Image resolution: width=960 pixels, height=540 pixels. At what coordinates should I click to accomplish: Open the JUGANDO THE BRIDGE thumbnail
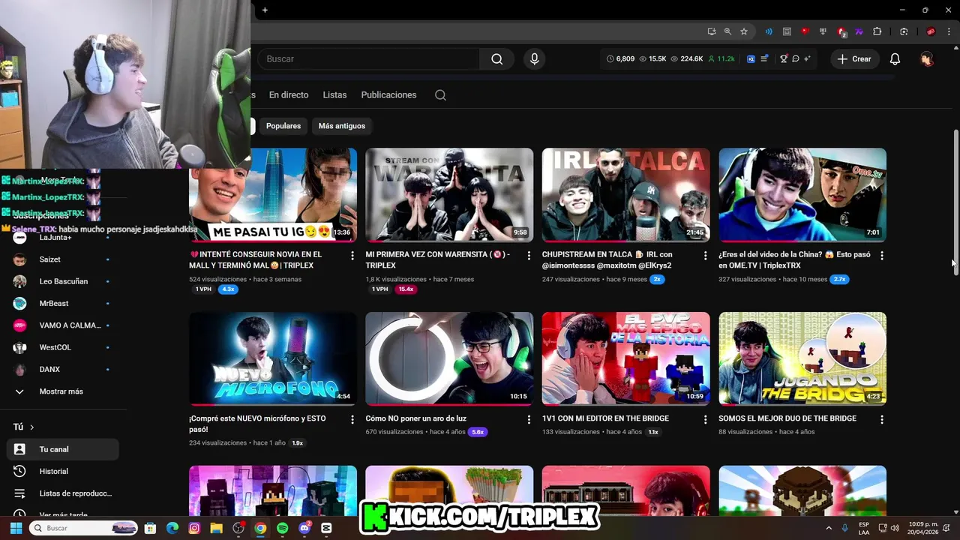point(802,358)
